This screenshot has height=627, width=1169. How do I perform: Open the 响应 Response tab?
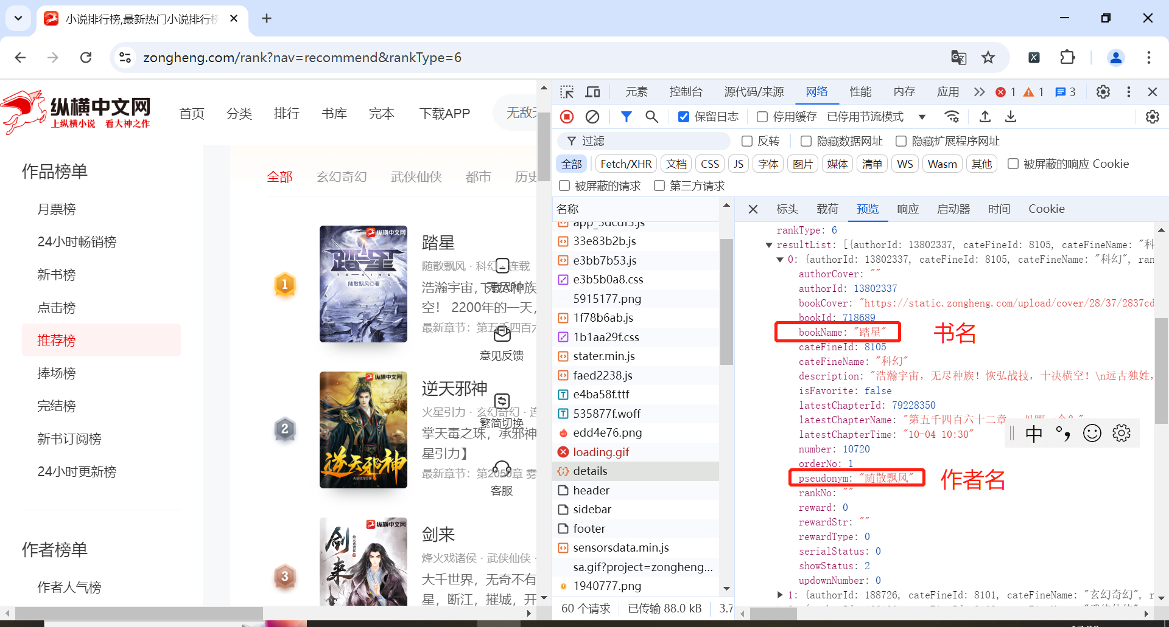click(x=908, y=209)
